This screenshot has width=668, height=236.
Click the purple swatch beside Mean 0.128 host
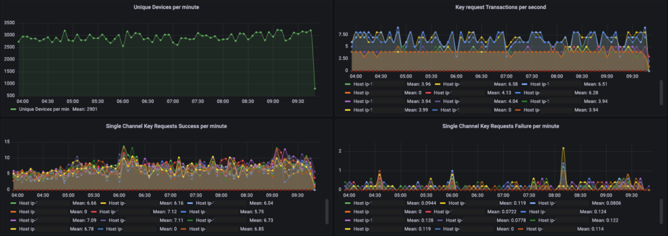coord(347,220)
